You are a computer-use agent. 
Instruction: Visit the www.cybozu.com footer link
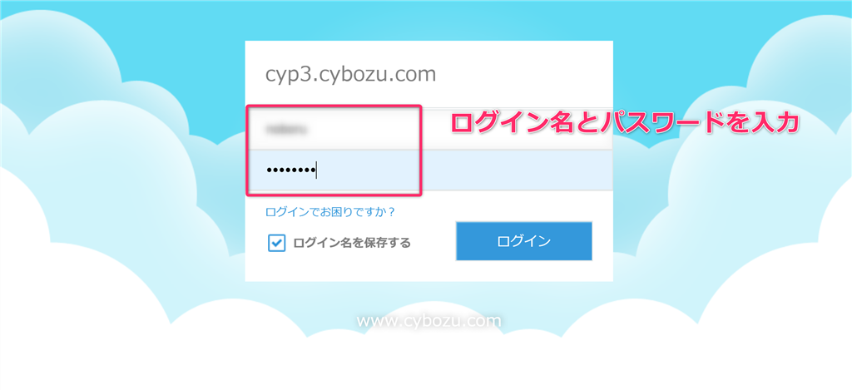pyautogui.click(x=428, y=321)
